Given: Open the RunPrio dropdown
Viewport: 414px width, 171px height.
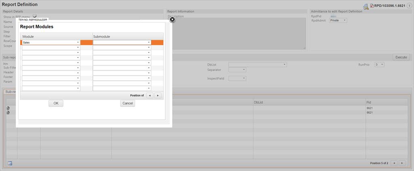Looking at the screenshot, I should [x=382, y=65].
